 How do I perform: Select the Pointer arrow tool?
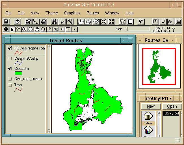tap(12, 29)
